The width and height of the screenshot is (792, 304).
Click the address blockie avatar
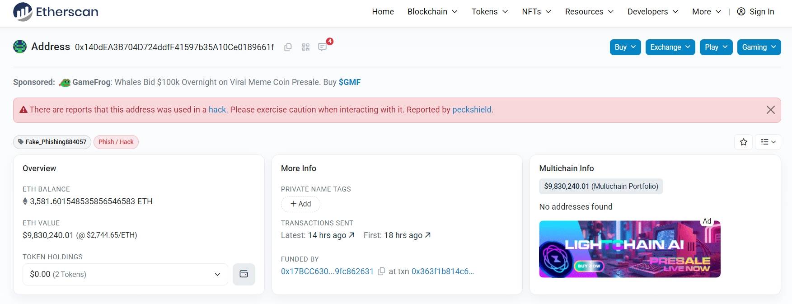pos(20,47)
